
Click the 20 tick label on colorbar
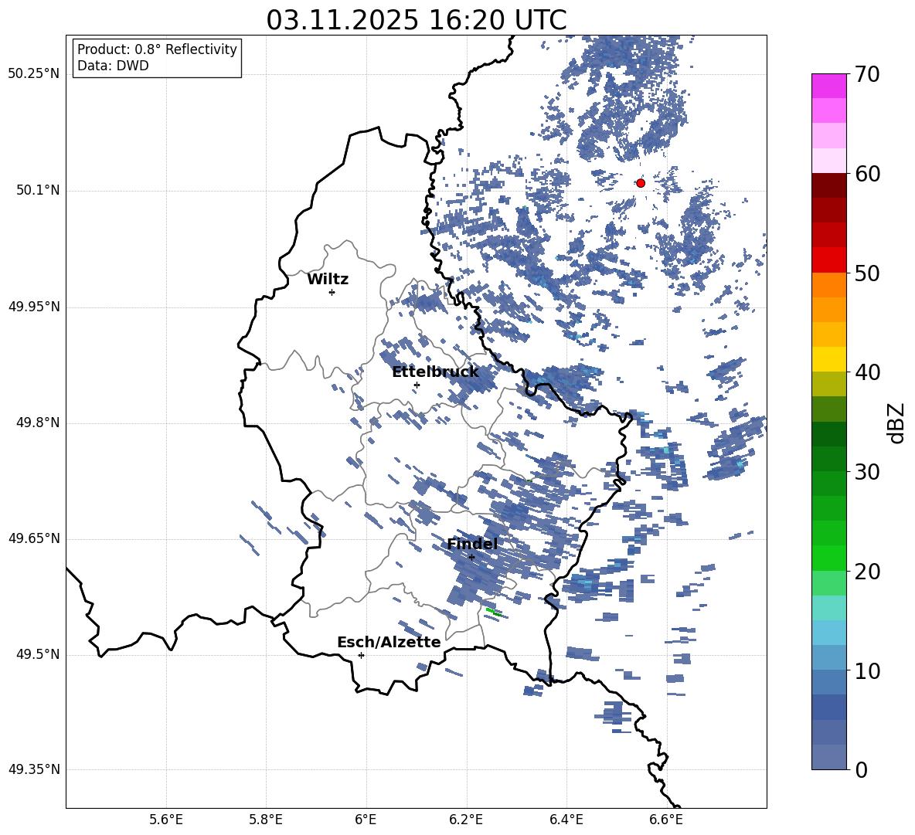click(866, 572)
